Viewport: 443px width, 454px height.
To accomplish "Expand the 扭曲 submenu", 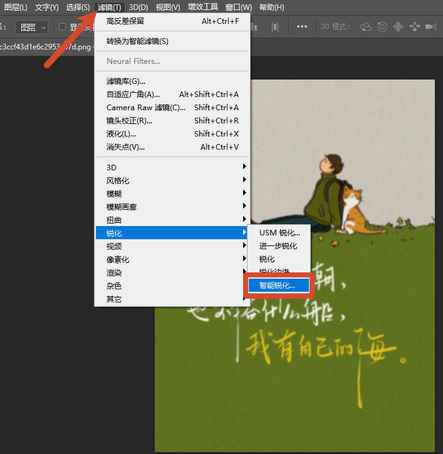I will [172, 220].
